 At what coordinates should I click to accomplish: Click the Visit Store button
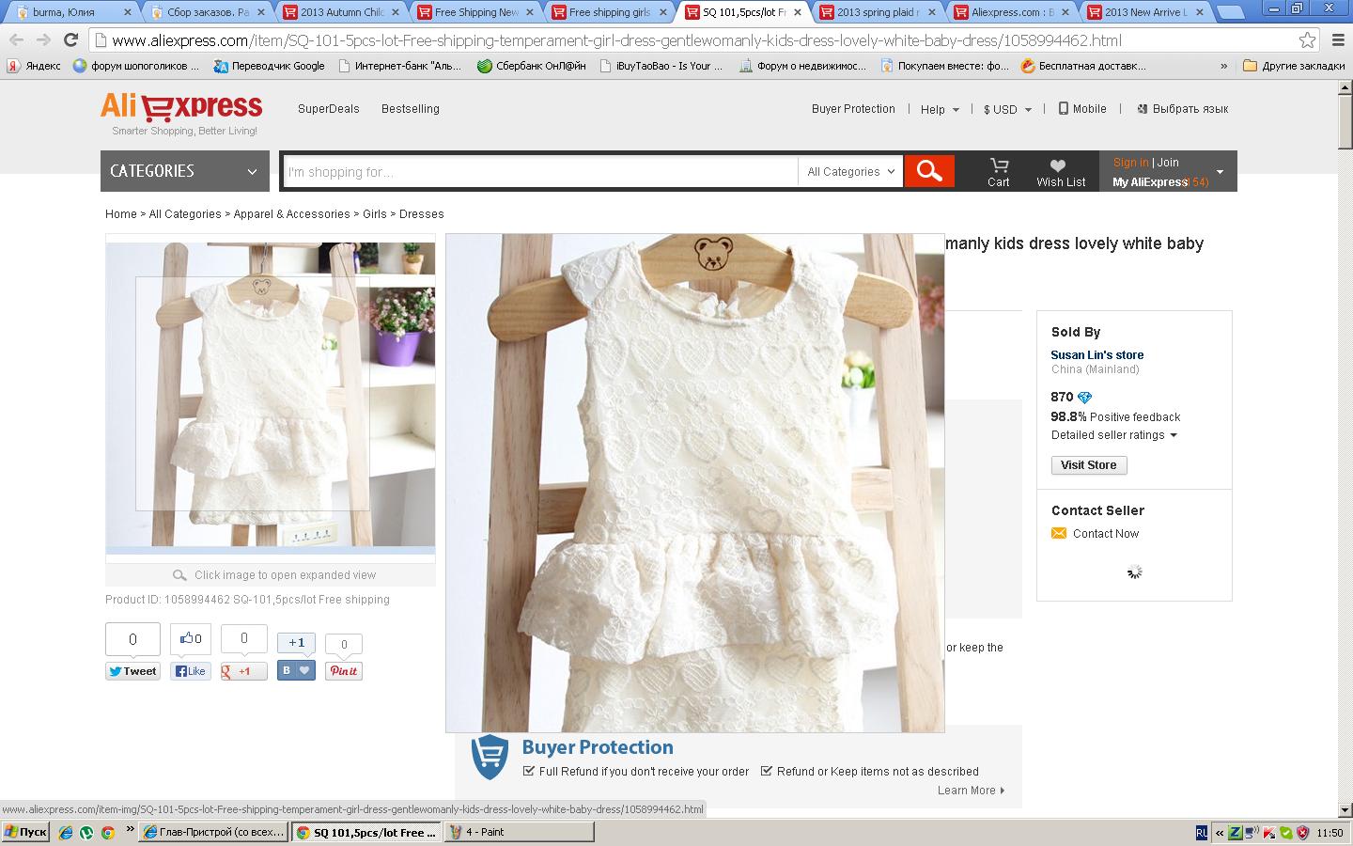pos(1089,465)
